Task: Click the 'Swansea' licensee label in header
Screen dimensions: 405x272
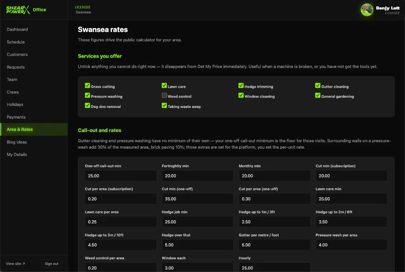Action: click(83, 12)
